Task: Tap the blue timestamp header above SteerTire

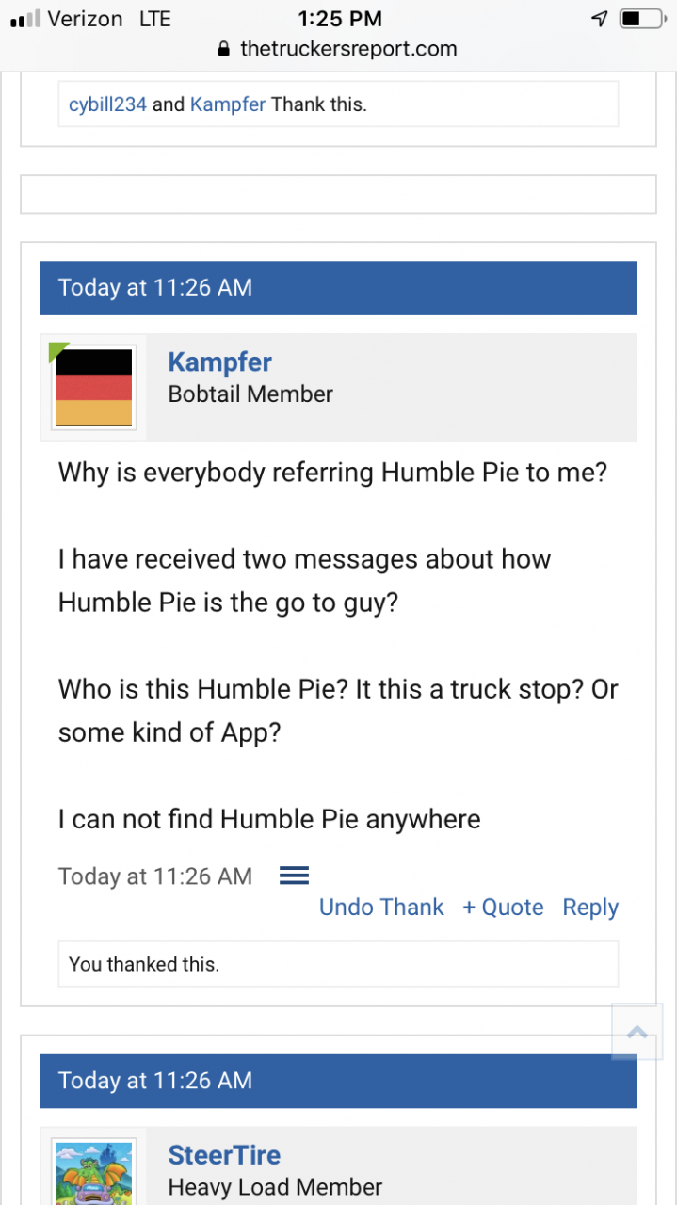Action: click(155, 1080)
